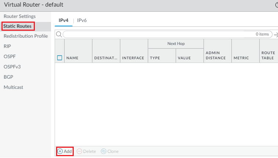
Task: Select BGP in the sidebar
Action: click(8, 77)
